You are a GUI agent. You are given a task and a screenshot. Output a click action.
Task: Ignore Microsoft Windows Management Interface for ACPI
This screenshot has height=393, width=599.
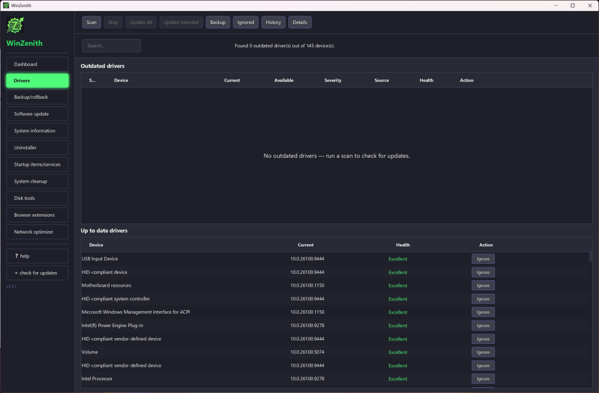pyautogui.click(x=483, y=312)
